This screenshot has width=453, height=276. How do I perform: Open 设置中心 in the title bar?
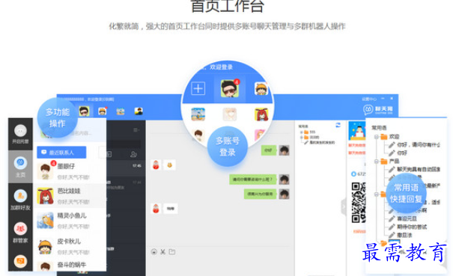click(x=369, y=99)
